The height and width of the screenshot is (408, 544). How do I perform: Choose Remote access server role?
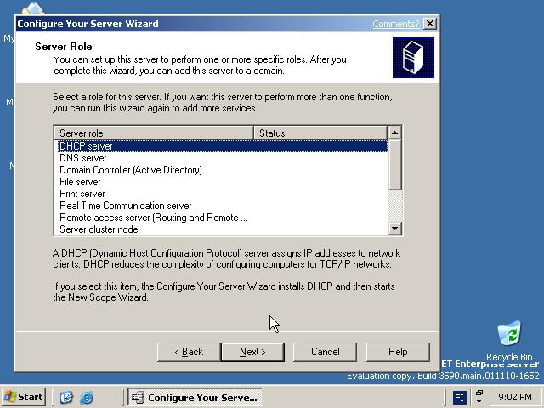pos(222,218)
